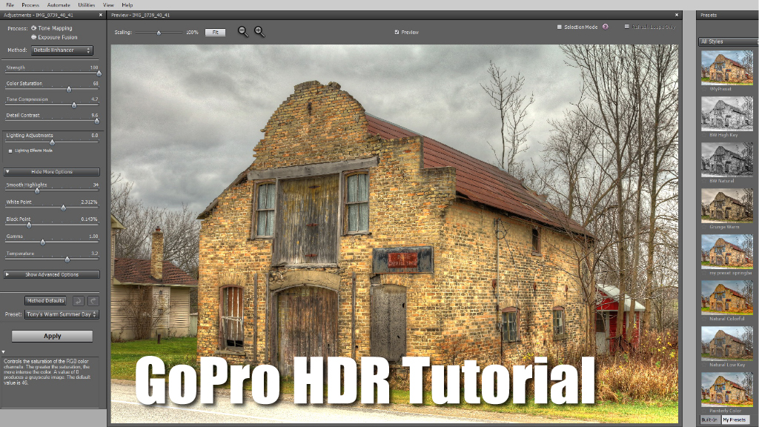
Task: Collapse the help description with the small triangle
Action: pos(3,352)
